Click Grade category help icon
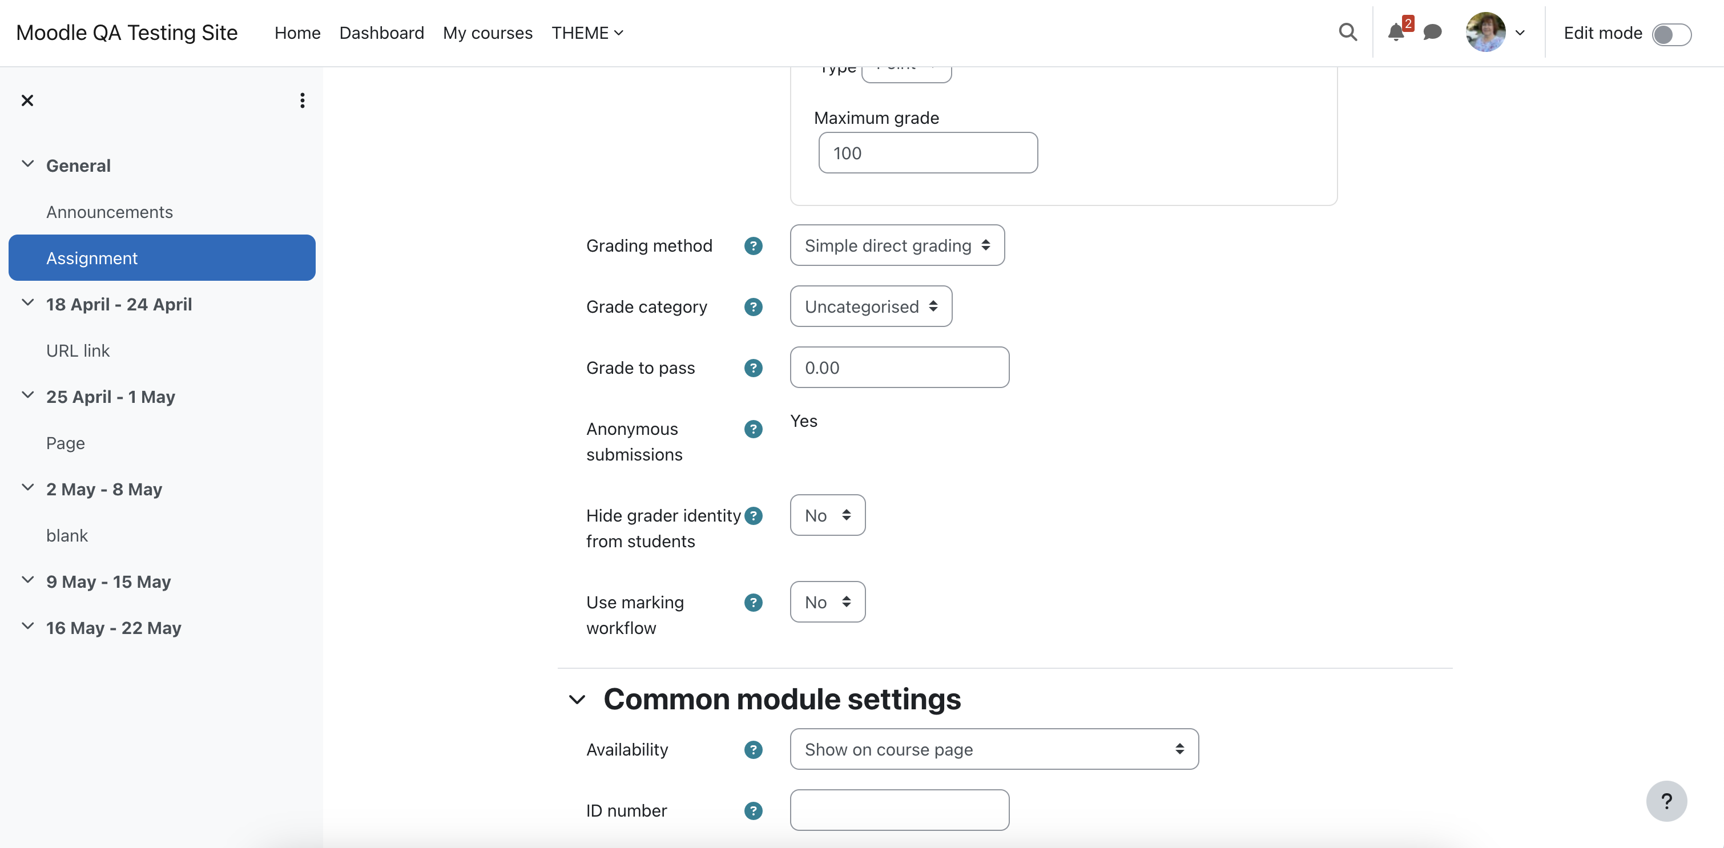Viewport: 1724px width, 848px height. [753, 306]
